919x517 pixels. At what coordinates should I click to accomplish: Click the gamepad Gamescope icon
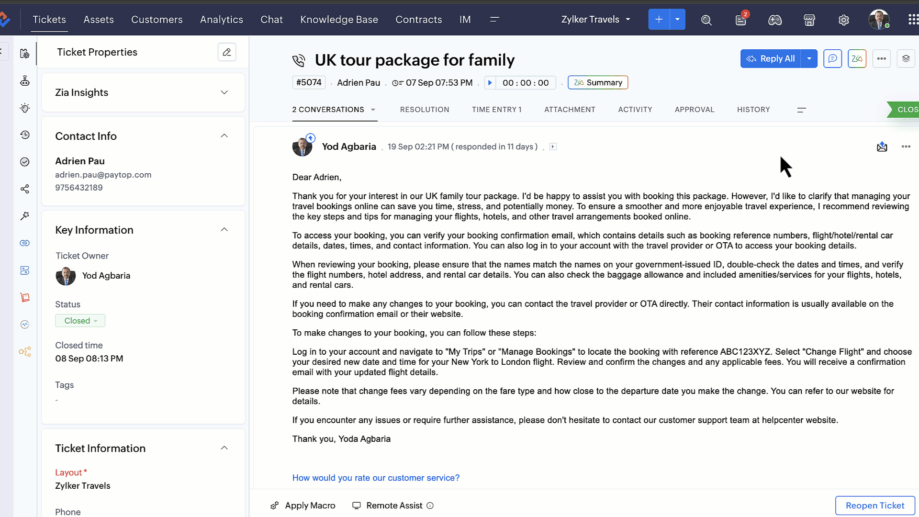tap(775, 20)
